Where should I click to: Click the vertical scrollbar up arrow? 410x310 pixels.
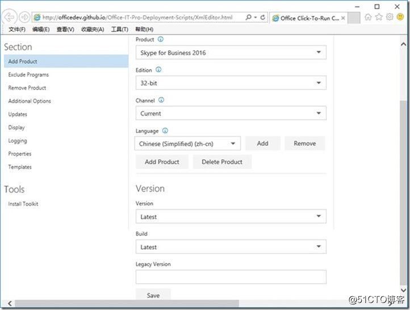pyautogui.click(x=404, y=44)
